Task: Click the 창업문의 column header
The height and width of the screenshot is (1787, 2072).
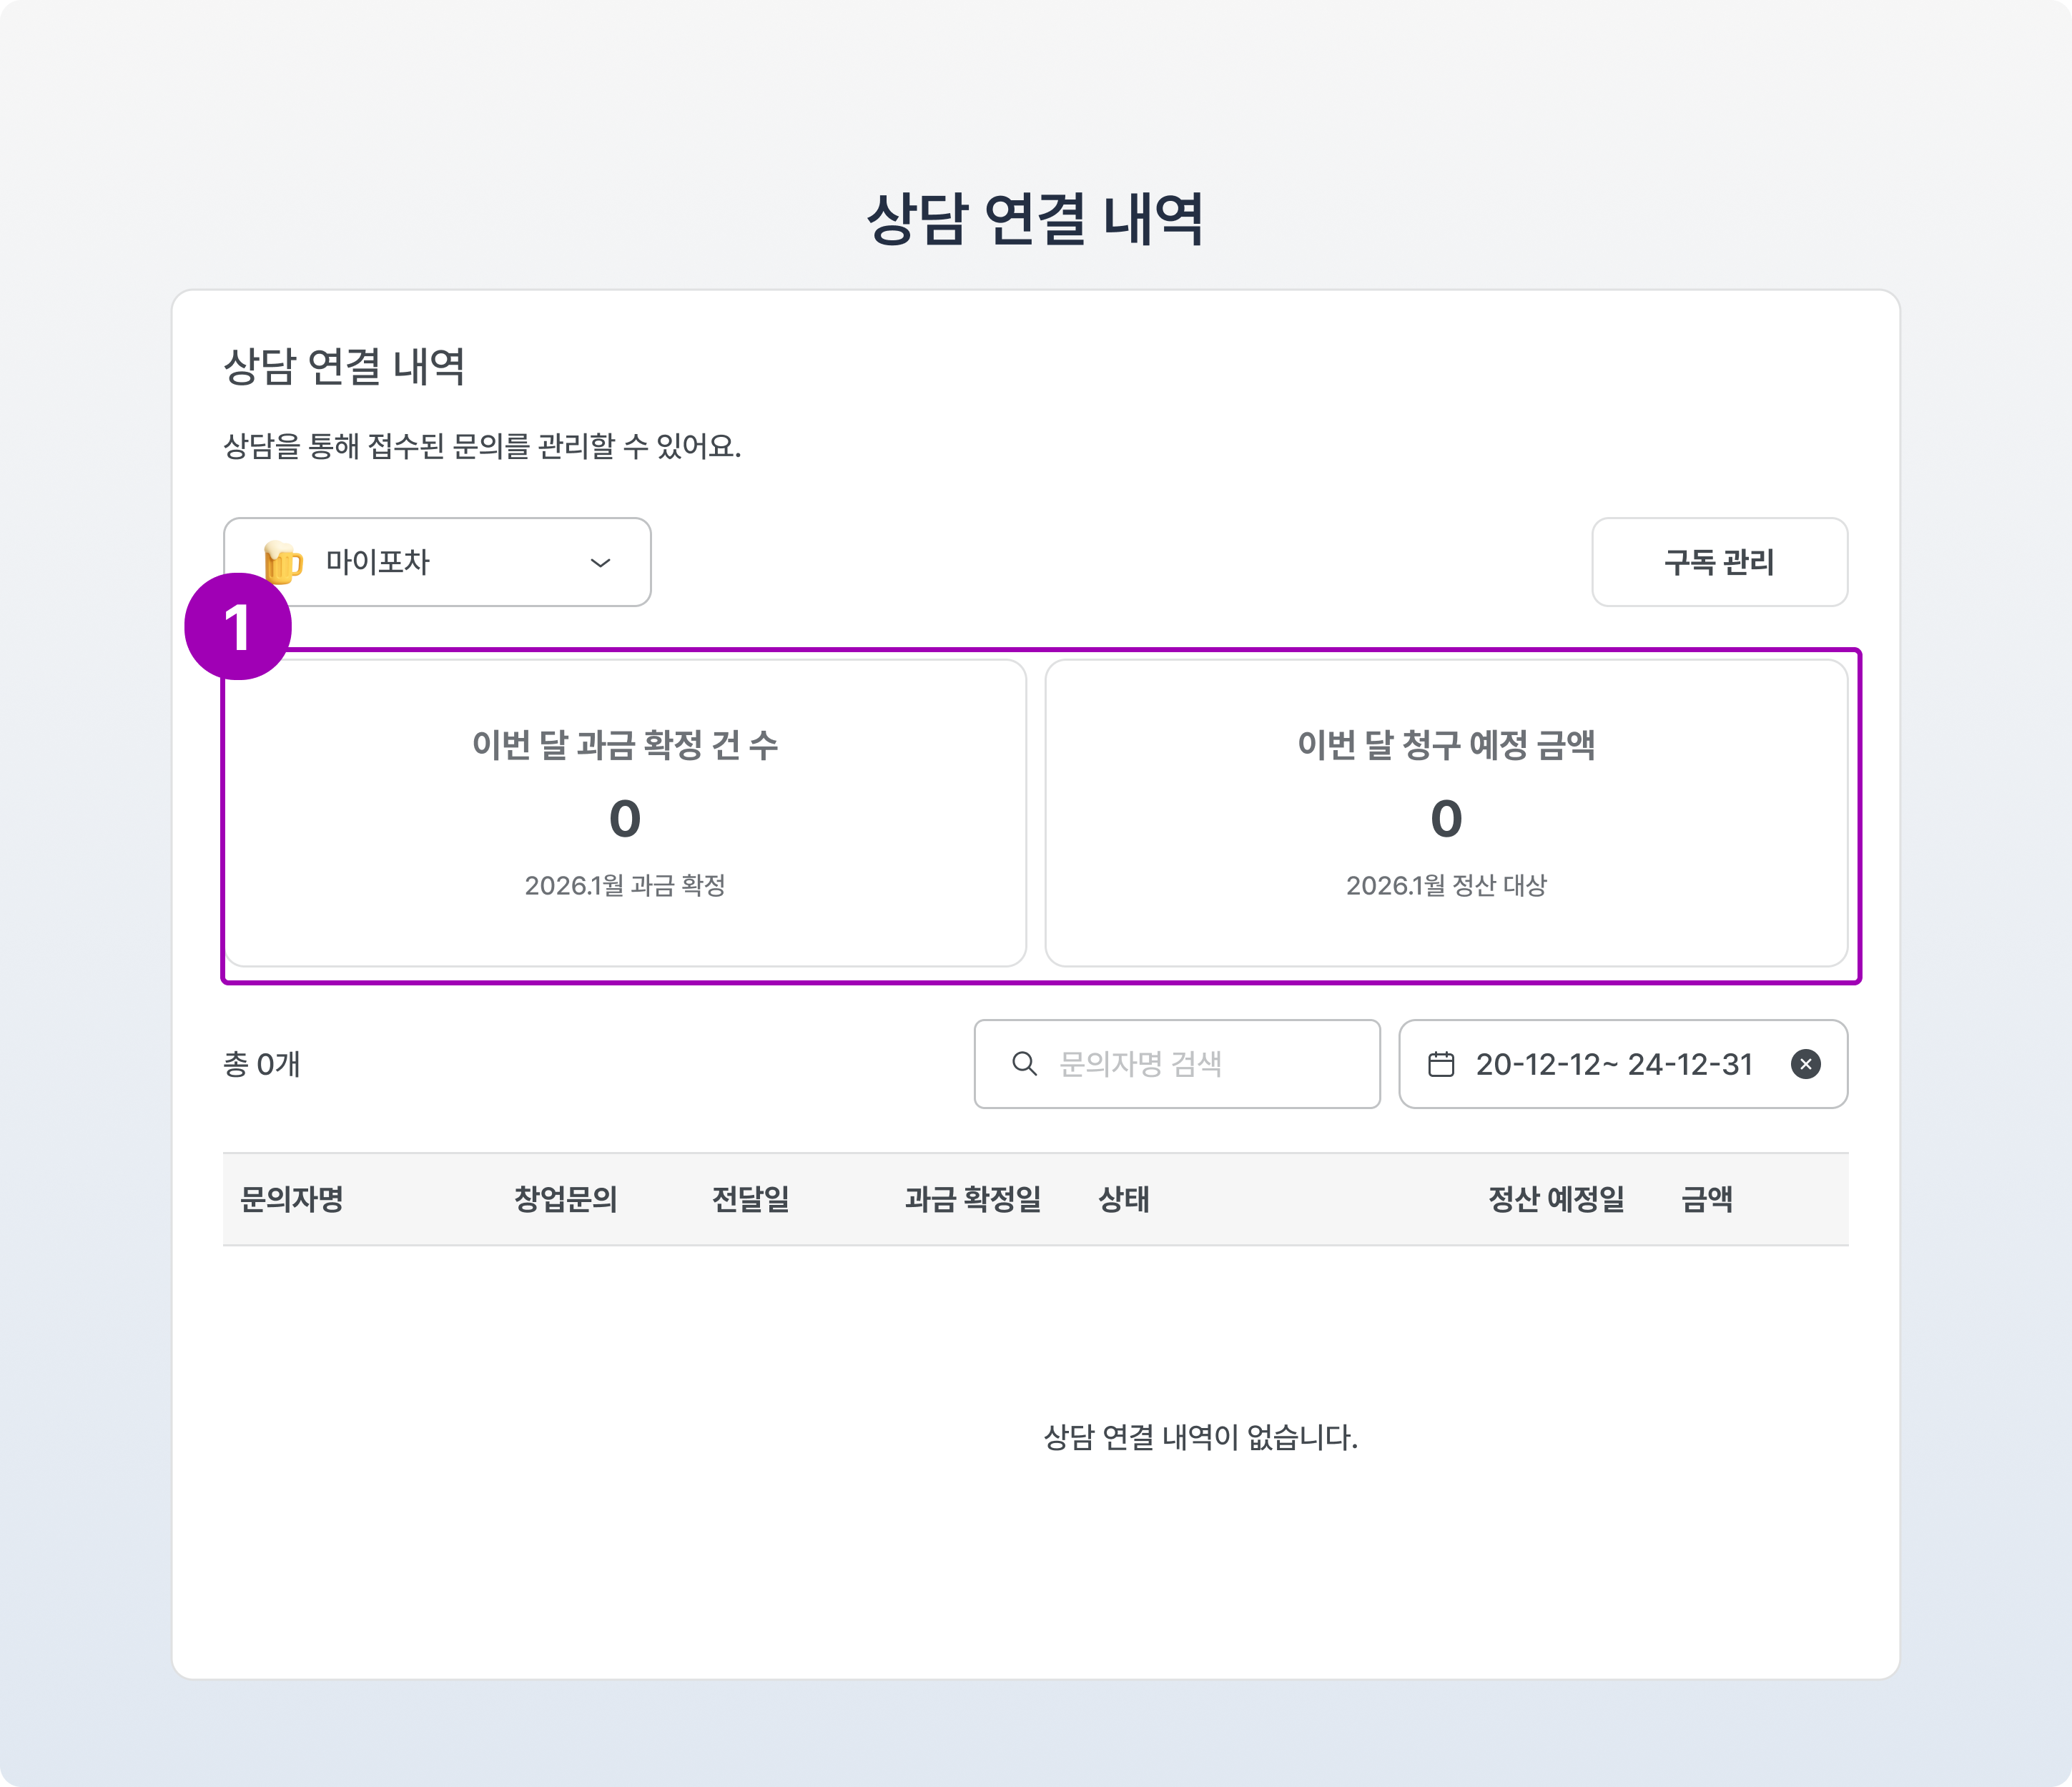Action: [x=565, y=1199]
